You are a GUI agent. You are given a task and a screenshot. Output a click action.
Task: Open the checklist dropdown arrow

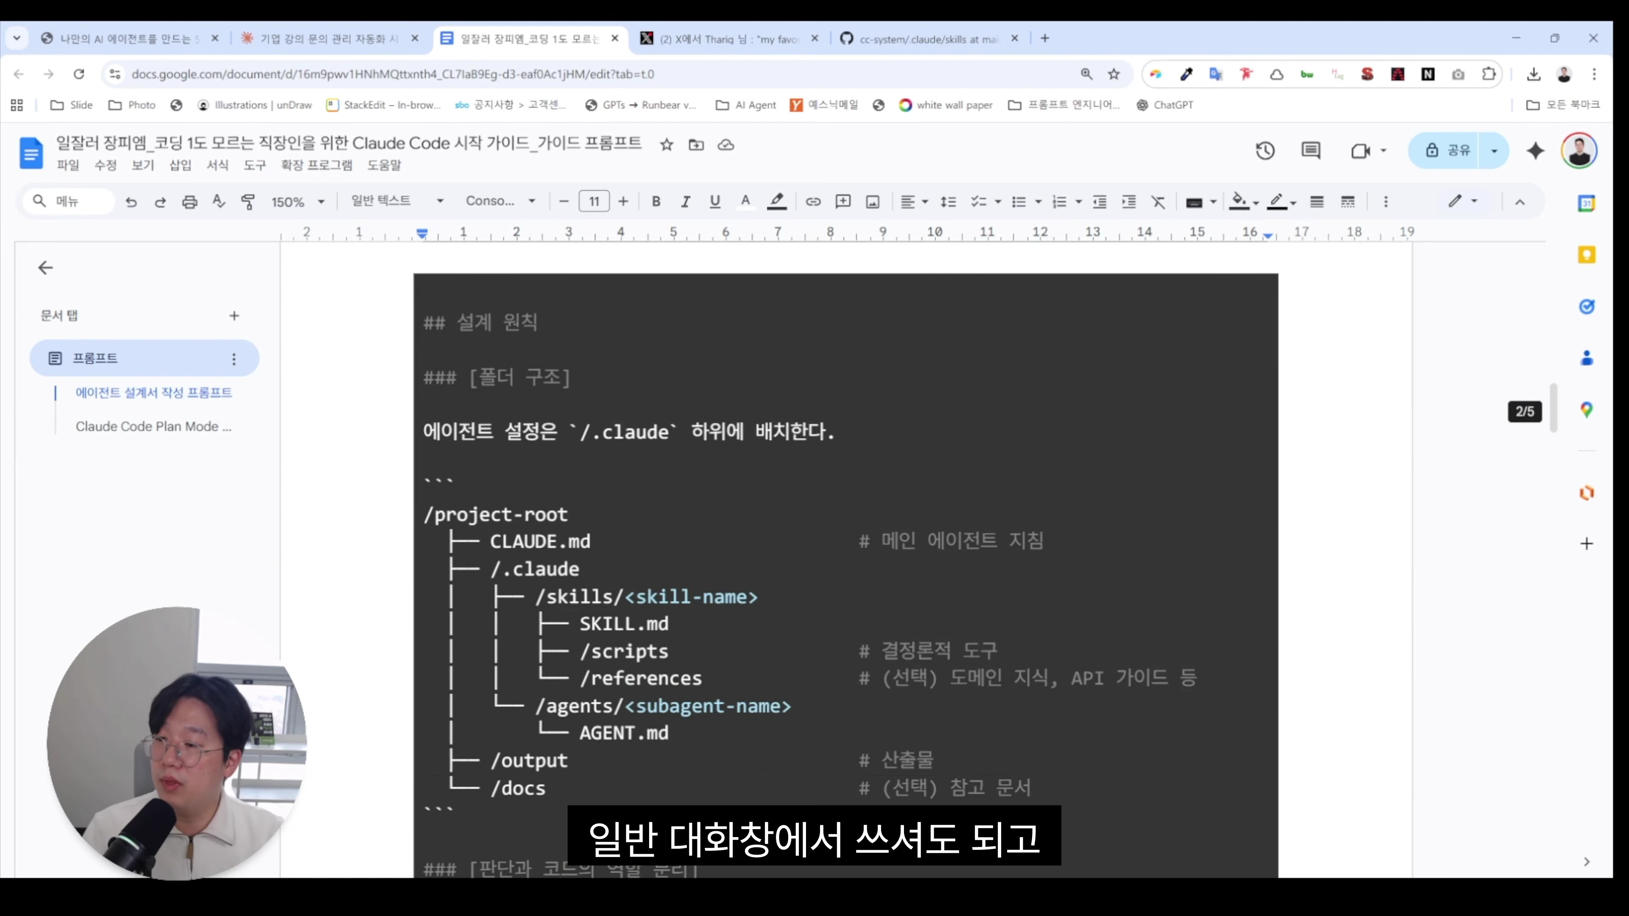(x=998, y=202)
